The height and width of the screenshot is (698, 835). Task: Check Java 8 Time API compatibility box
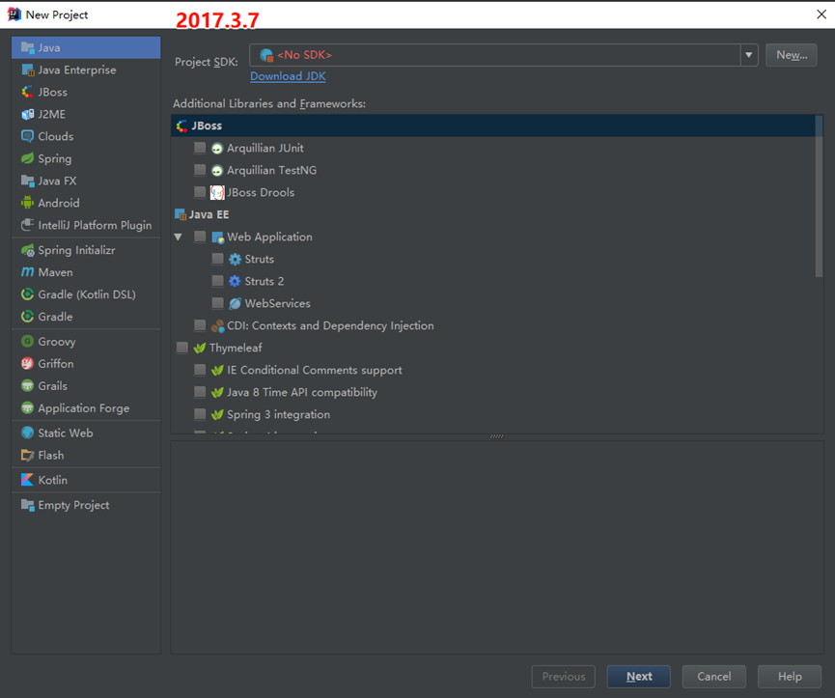pyautogui.click(x=200, y=392)
